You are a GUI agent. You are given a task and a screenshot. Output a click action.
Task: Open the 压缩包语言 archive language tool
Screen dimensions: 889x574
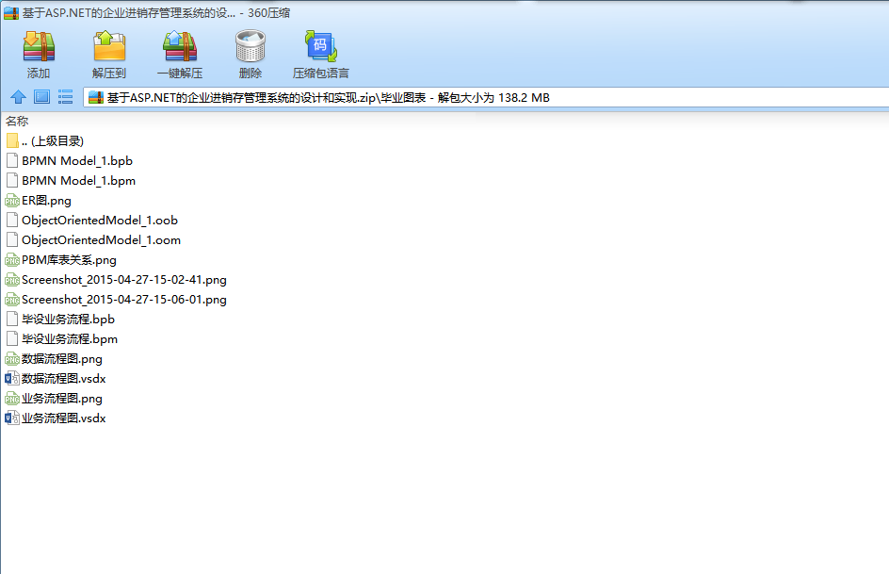321,47
